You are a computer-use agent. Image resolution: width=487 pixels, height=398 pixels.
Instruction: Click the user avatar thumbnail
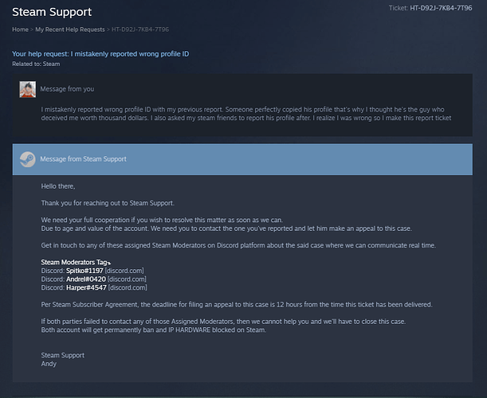point(28,89)
